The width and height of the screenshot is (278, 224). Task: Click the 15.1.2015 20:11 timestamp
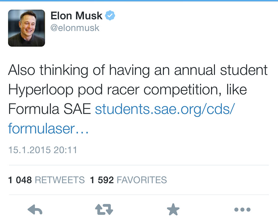[x=43, y=150]
